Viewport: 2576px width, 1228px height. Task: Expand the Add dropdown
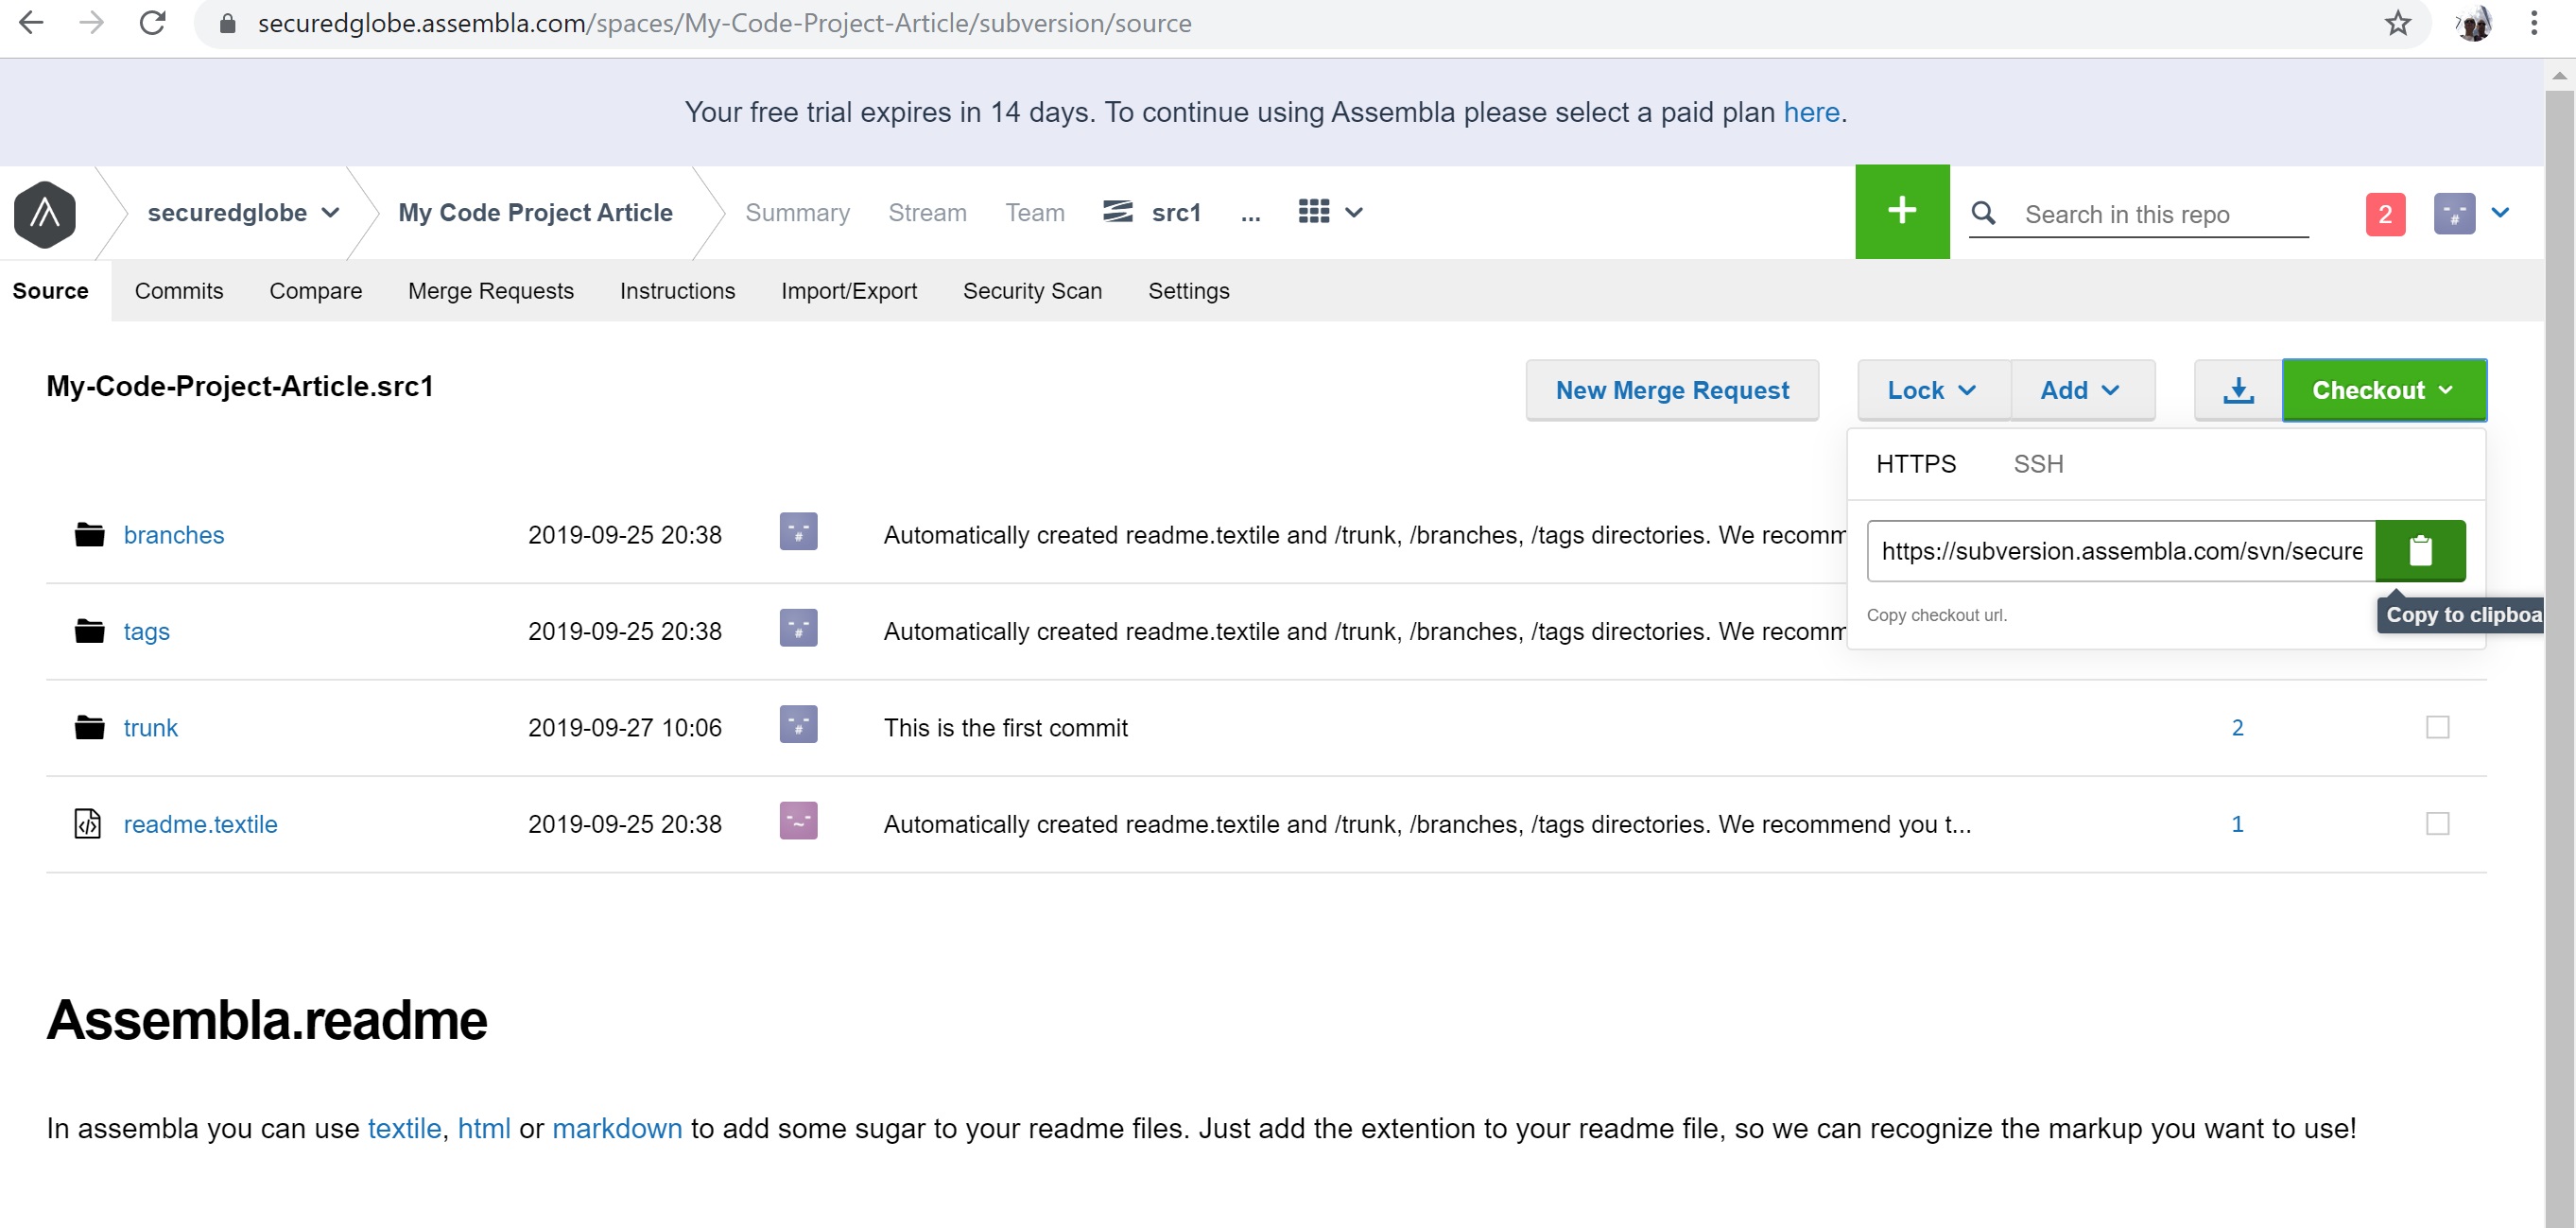2081,390
